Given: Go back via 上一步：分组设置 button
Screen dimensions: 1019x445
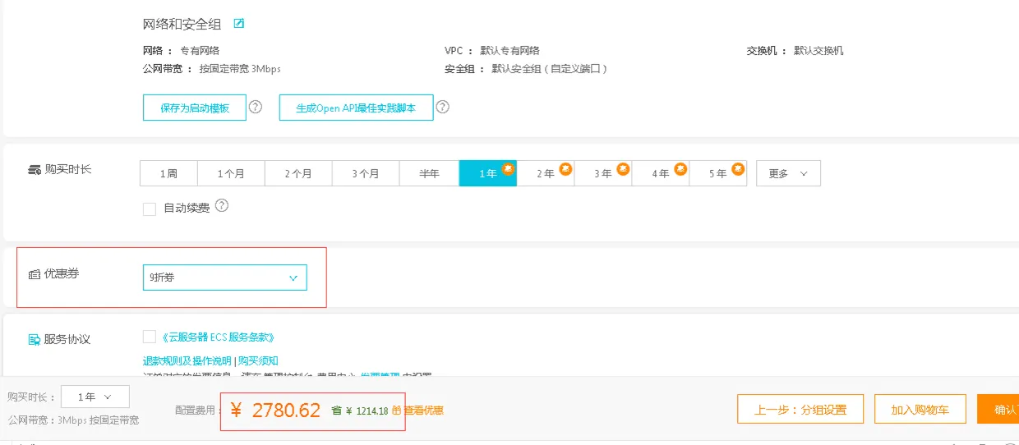Looking at the screenshot, I should coord(800,409).
